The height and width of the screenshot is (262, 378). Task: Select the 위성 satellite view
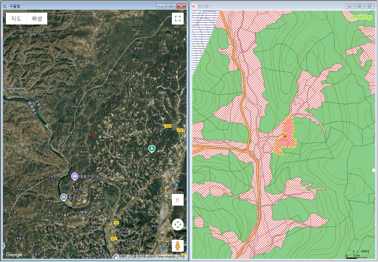point(37,19)
